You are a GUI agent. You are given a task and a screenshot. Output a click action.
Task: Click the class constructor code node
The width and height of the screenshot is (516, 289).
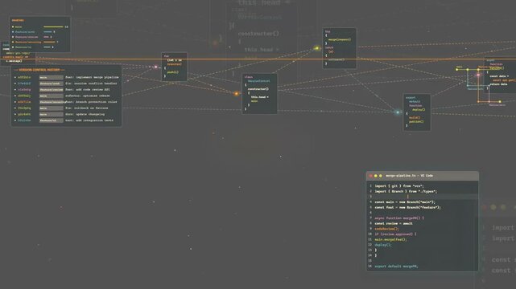(259, 94)
